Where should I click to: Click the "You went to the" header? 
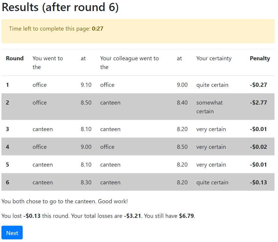point(48,62)
